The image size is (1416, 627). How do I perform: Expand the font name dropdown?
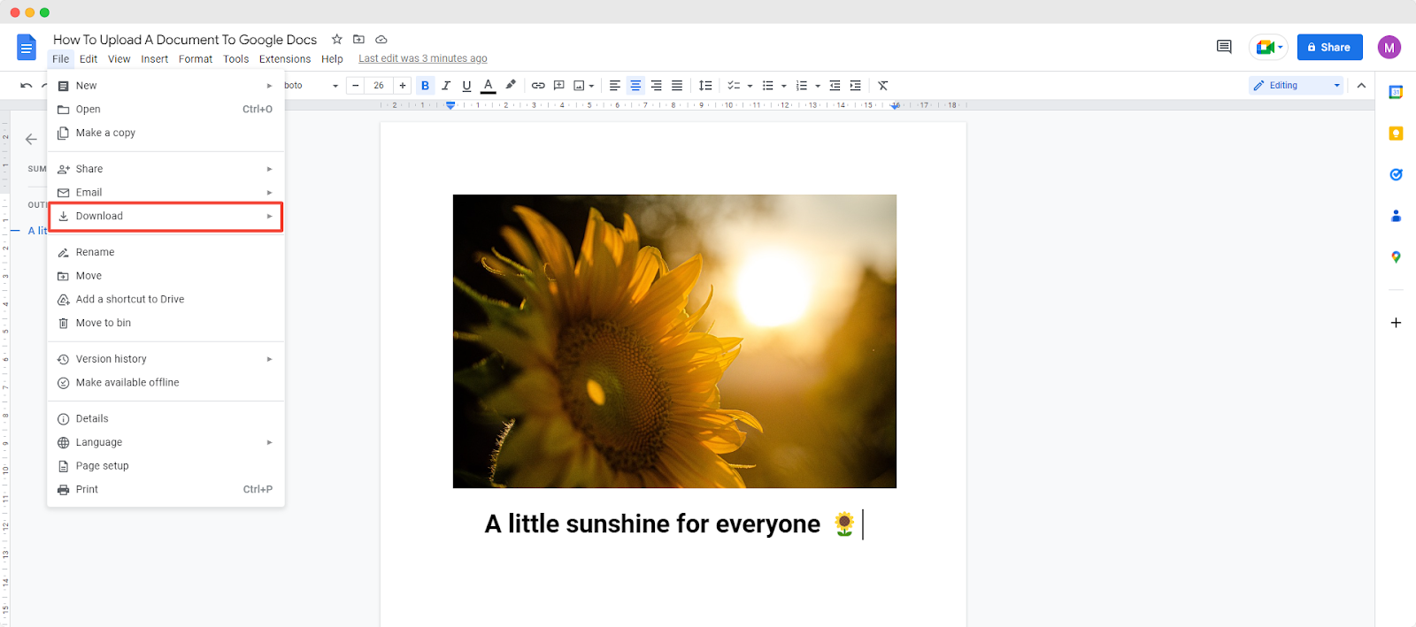[335, 86]
